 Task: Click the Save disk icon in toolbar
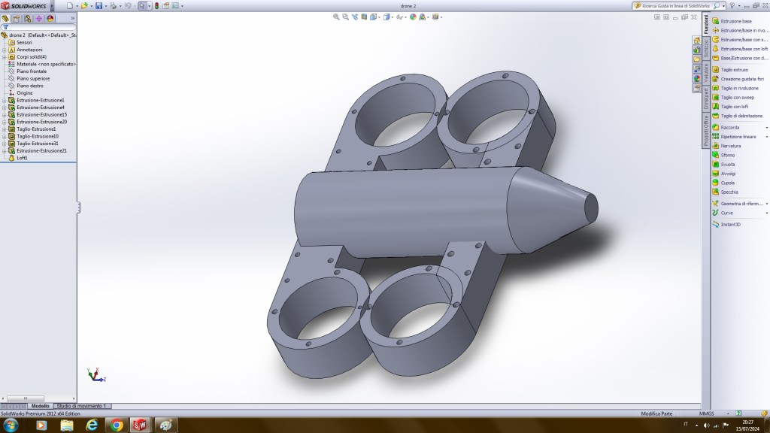click(99, 5)
